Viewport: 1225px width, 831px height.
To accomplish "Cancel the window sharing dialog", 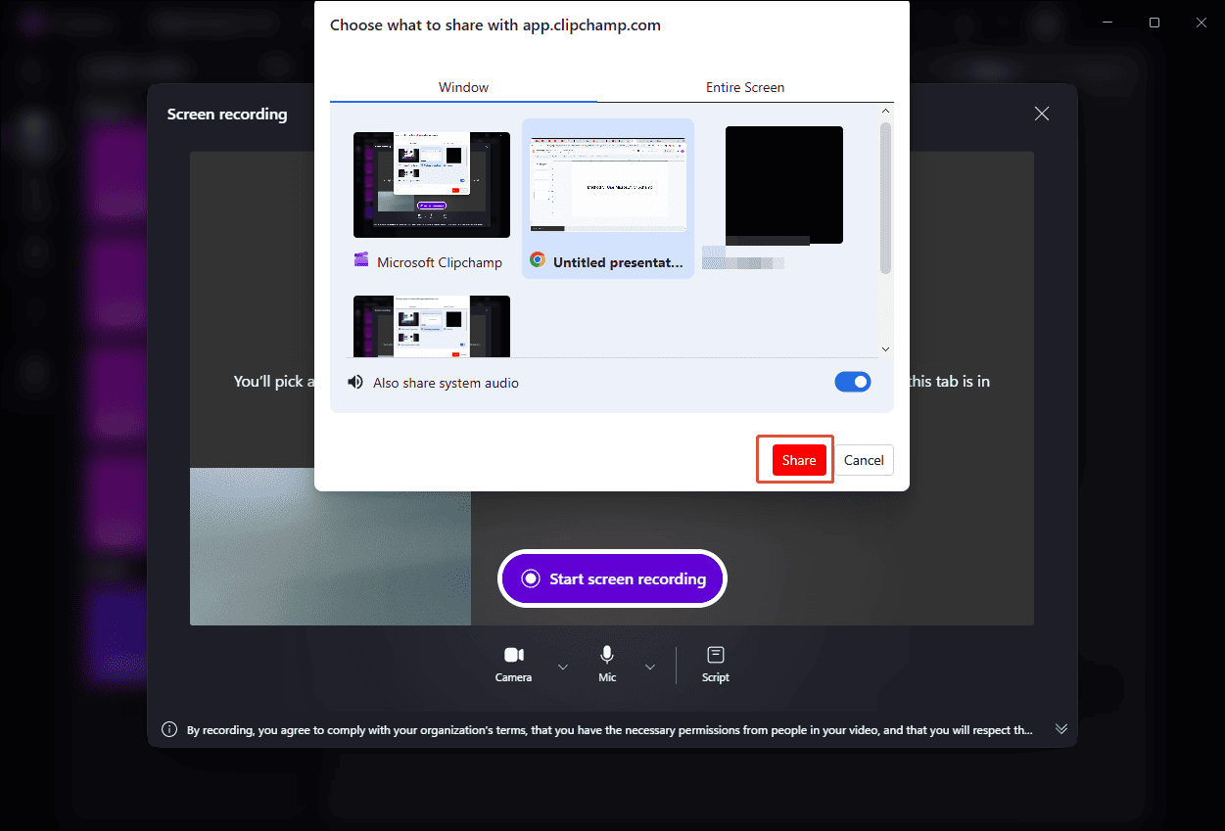I will tap(863, 459).
